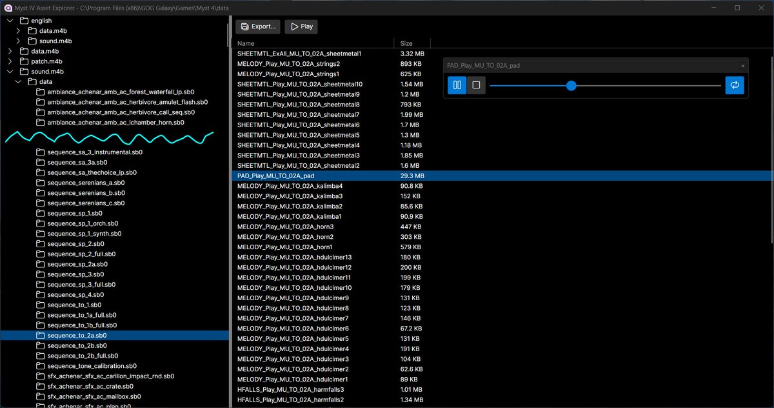
Task: Collapse the top-level sound.m4b node
Action: point(10,72)
